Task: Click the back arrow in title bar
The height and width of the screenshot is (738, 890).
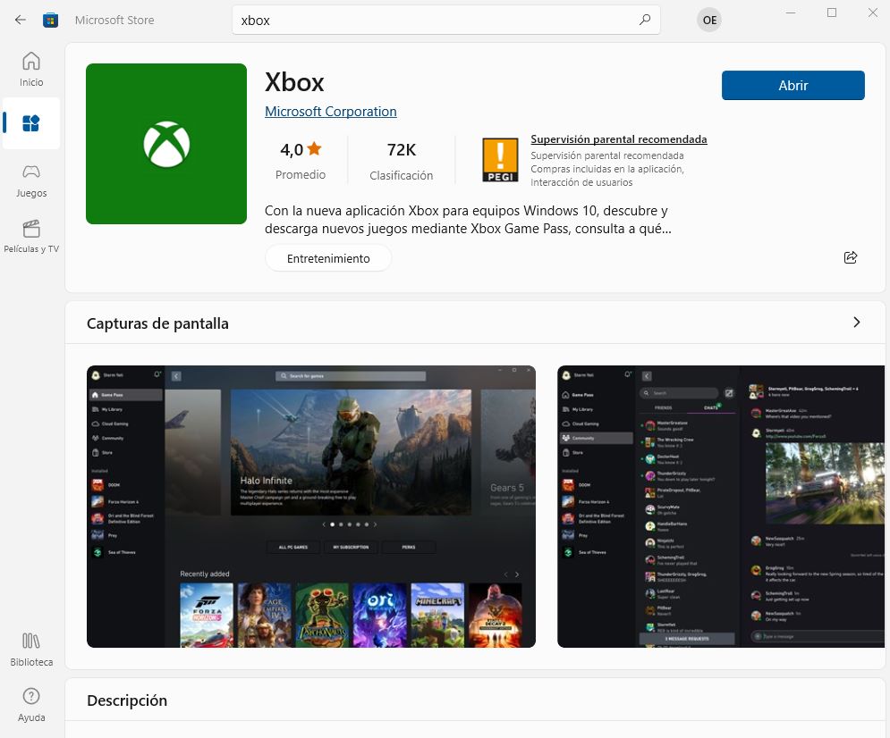Action: click(x=21, y=20)
